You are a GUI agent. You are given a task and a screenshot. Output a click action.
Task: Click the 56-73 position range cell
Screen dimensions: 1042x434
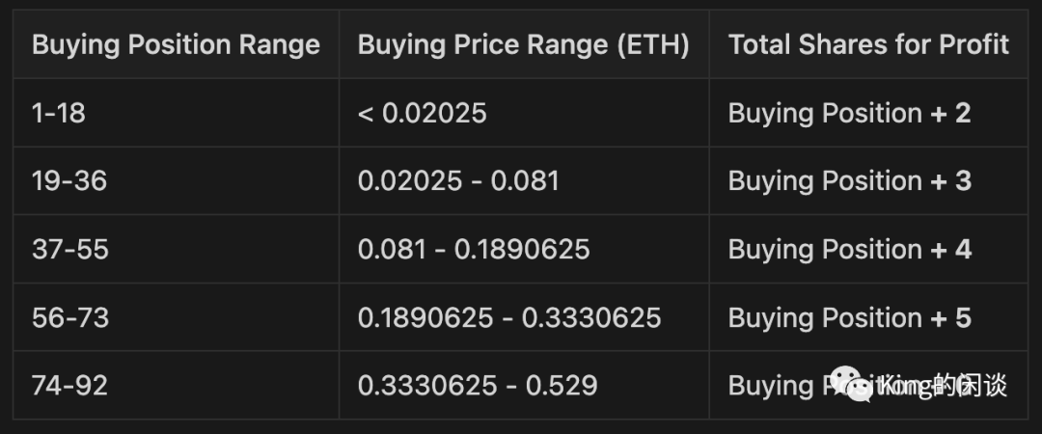click(x=177, y=317)
